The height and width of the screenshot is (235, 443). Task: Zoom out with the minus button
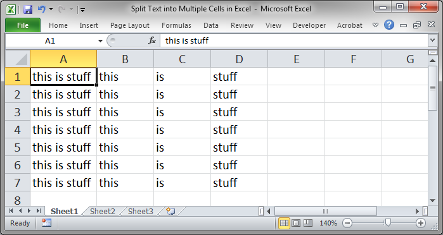point(347,223)
